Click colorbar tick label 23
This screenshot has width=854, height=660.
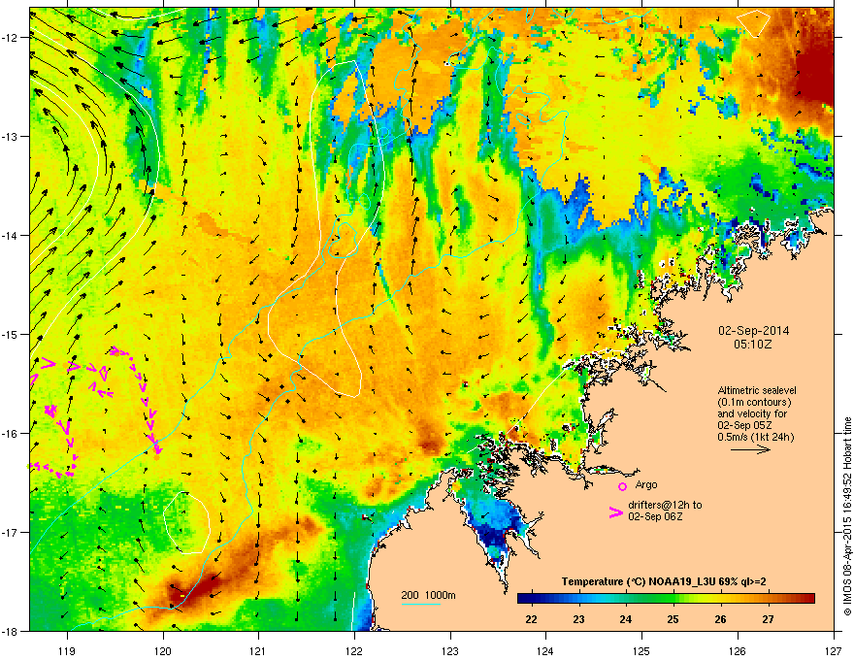[x=578, y=619]
